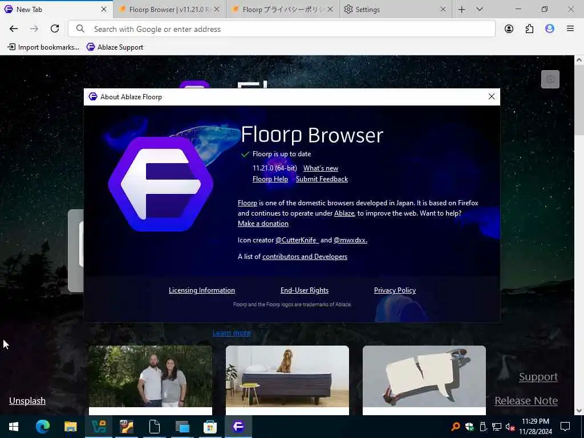
Task: Open the notification center icon
Action: point(565,427)
